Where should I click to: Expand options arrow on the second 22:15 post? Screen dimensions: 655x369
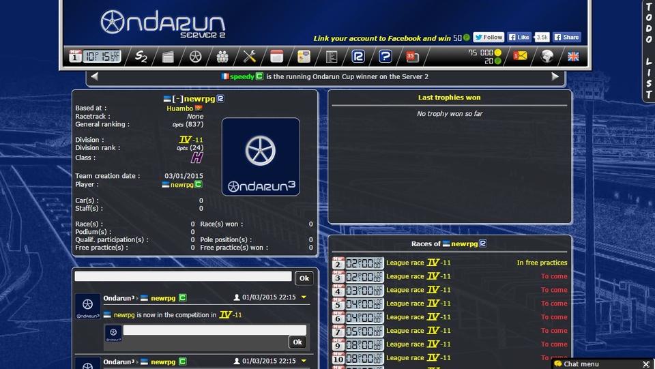[x=304, y=361]
